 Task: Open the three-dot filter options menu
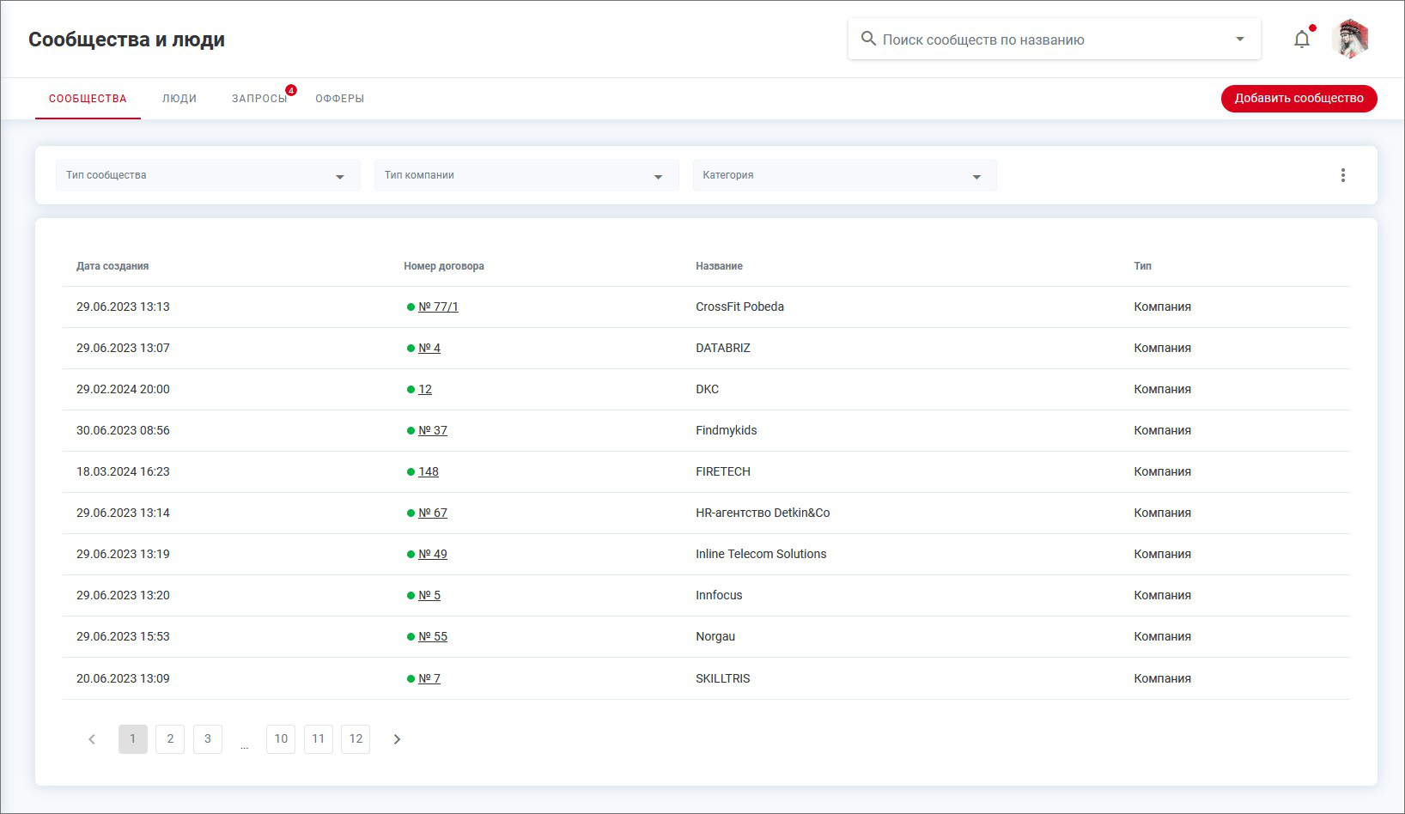point(1342,175)
